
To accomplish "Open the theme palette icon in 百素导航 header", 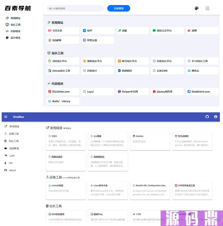I will pos(196,8).
